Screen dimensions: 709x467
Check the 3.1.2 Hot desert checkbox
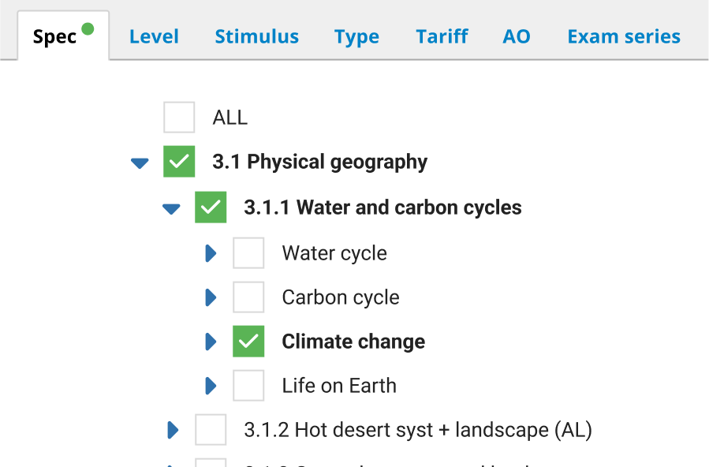(211, 430)
